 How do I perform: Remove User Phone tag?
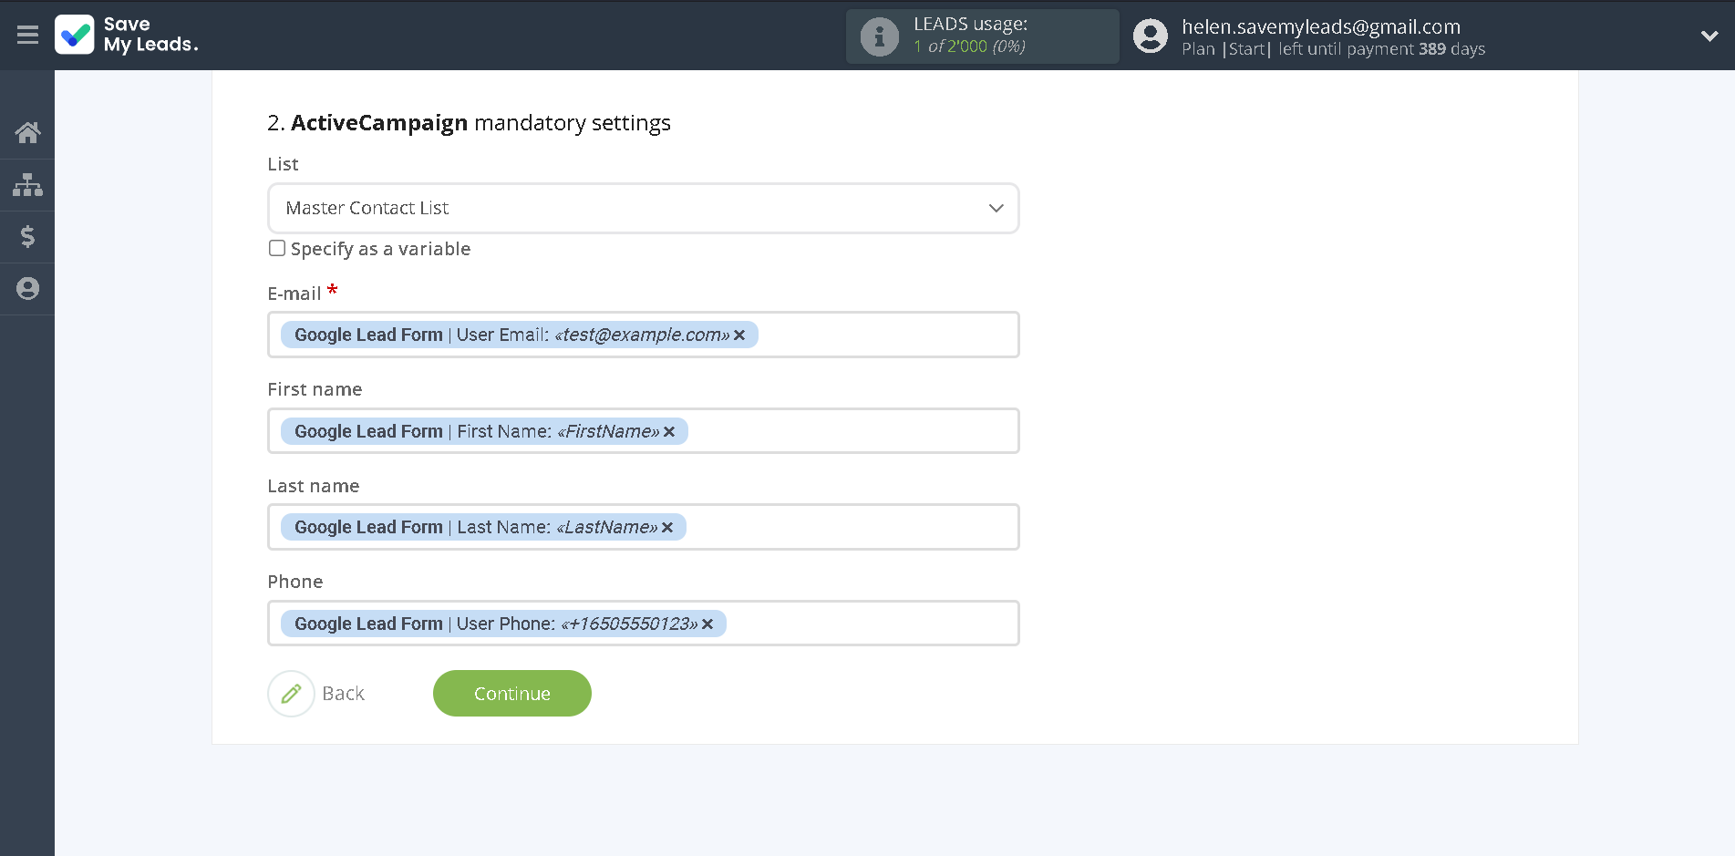[x=707, y=624]
